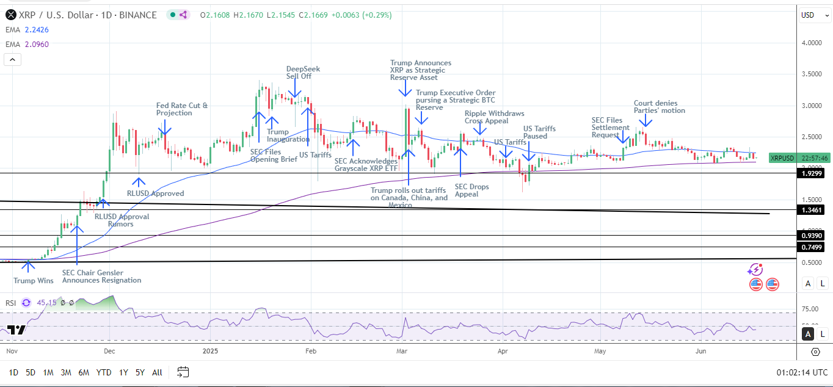Select the Trump Inauguration annotation
This screenshot has width=833, height=387.
(x=288, y=136)
